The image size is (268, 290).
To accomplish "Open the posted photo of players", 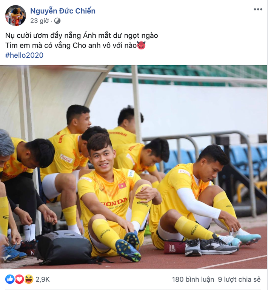I will click(x=134, y=167).
